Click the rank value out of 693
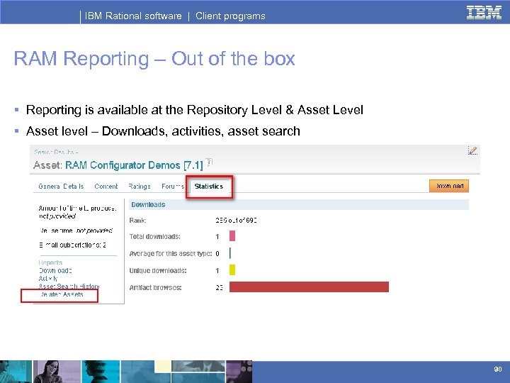The width and height of the screenshot is (510, 383). (236, 221)
